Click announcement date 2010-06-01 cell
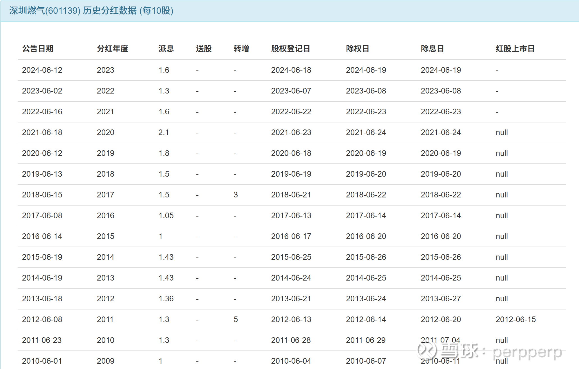The height and width of the screenshot is (369, 579). point(42,361)
